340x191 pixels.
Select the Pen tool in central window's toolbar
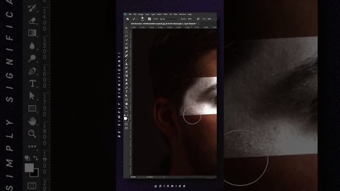(x=126, y=87)
